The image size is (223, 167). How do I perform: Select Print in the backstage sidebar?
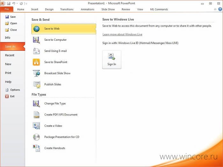pyautogui.click(x=8, y=73)
